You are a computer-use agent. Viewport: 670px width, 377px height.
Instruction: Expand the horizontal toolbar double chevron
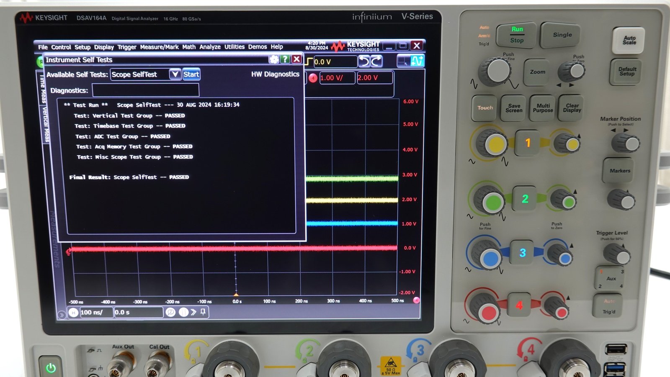tap(193, 312)
